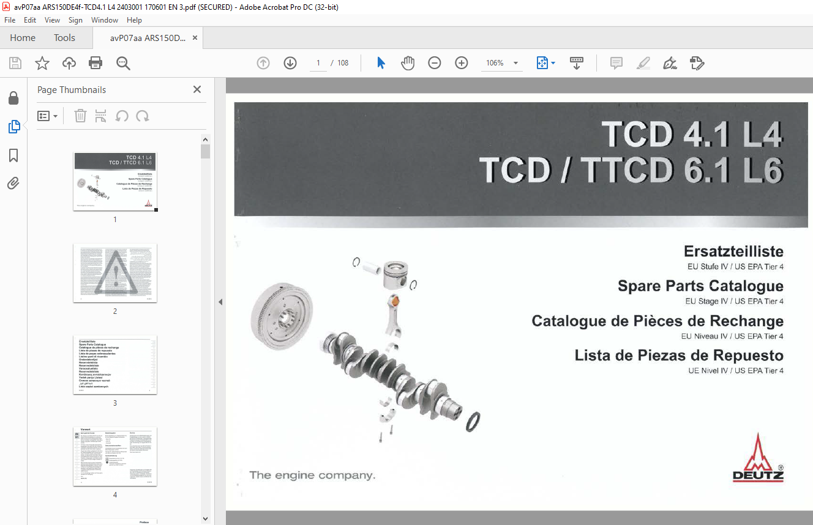Screen dimensions: 813x525
Task: Open the Bookmarks panel icon
Action: [13, 155]
